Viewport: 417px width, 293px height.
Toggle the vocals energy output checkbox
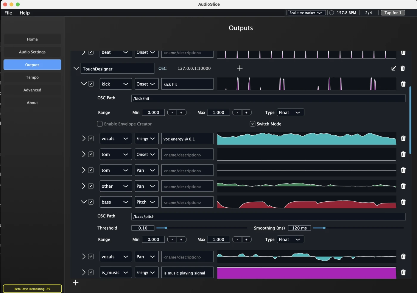click(91, 139)
